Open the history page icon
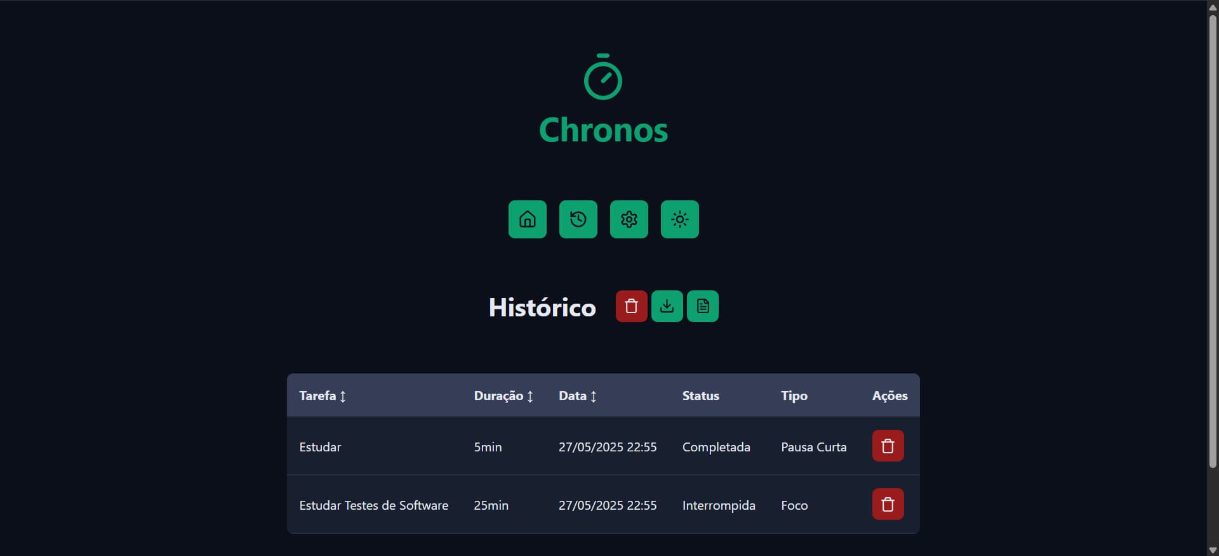This screenshot has height=556, width=1219. [578, 219]
